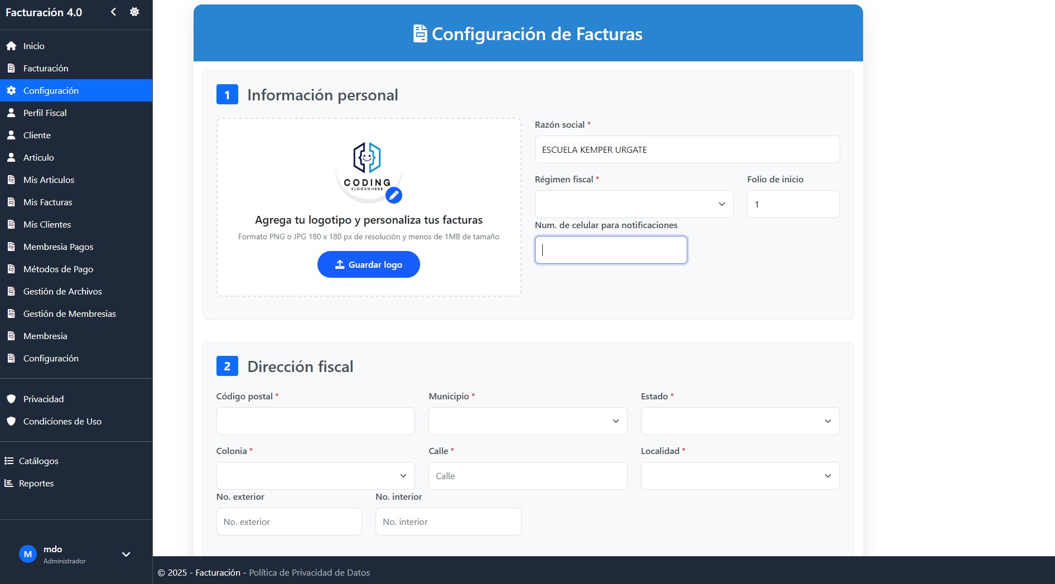Select the Facturación document icon
Viewport: 1055px width, 584px height.
[11, 68]
